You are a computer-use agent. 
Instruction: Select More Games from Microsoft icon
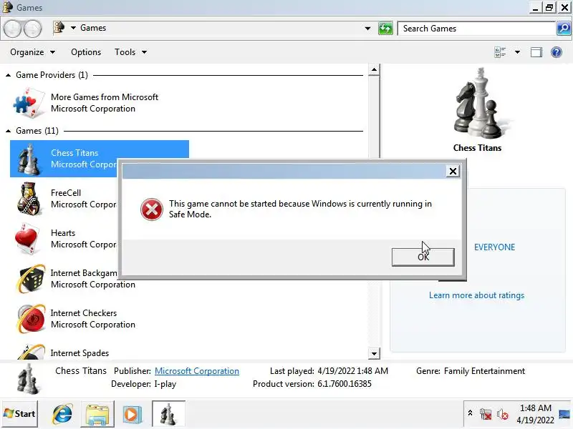29,103
